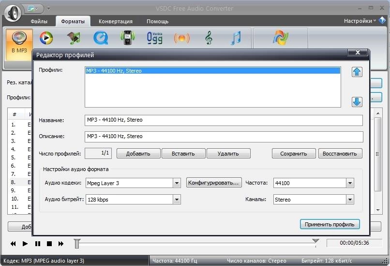Expand the Аудио битрейт dropdown
Viewport: 390px width, 266px height.
pos(177,200)
